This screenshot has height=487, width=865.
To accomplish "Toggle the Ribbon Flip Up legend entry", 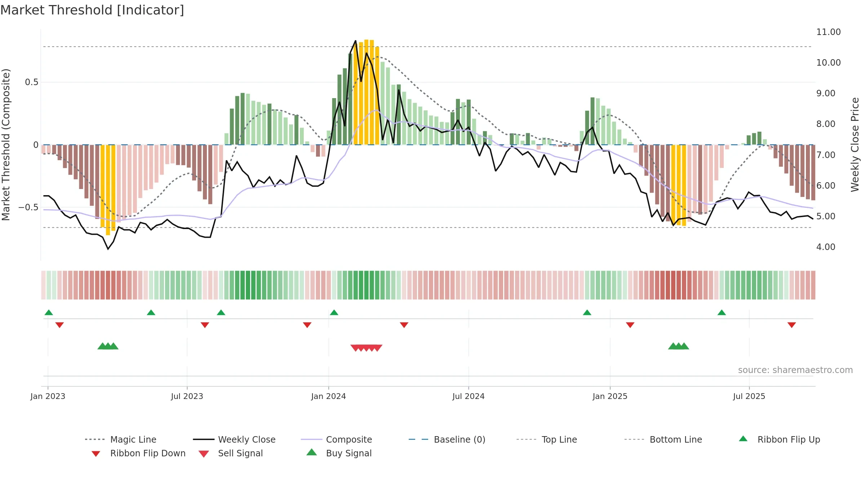I will click(779, 439).
